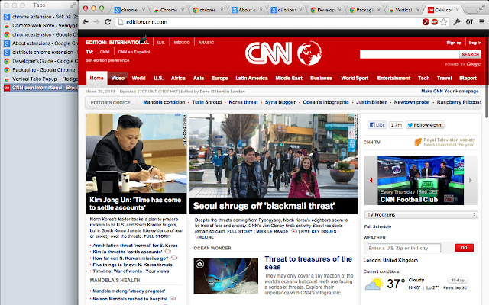Click the browser back arrow
This screenshot has width=489, height=305.
click(x=96, y=22)
